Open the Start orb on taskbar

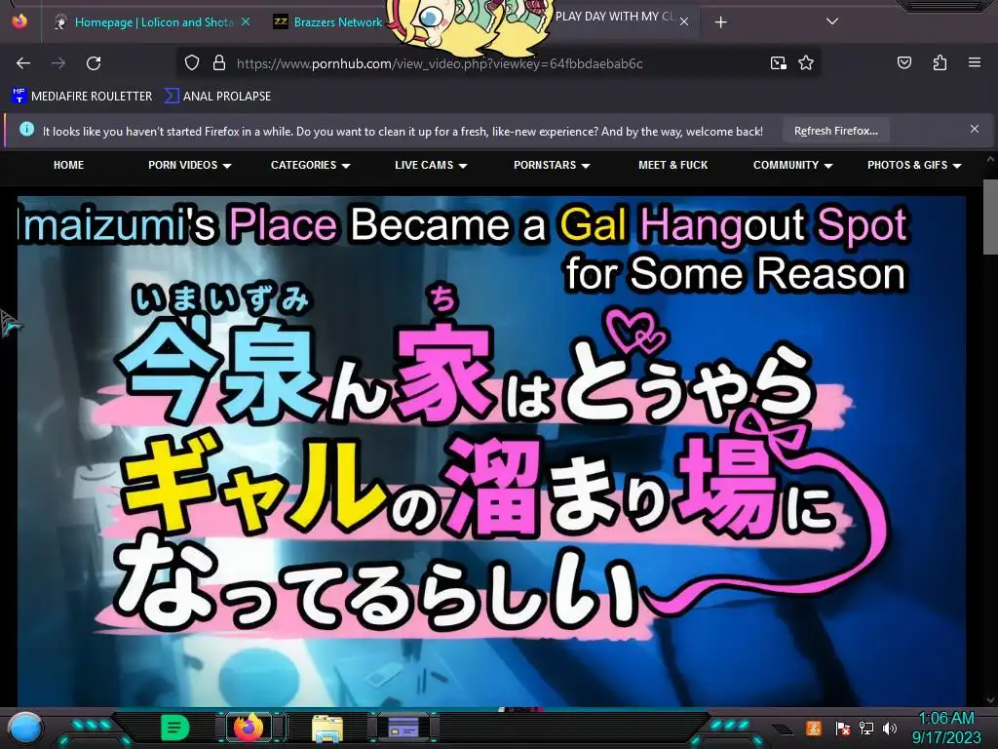[24, 728]
